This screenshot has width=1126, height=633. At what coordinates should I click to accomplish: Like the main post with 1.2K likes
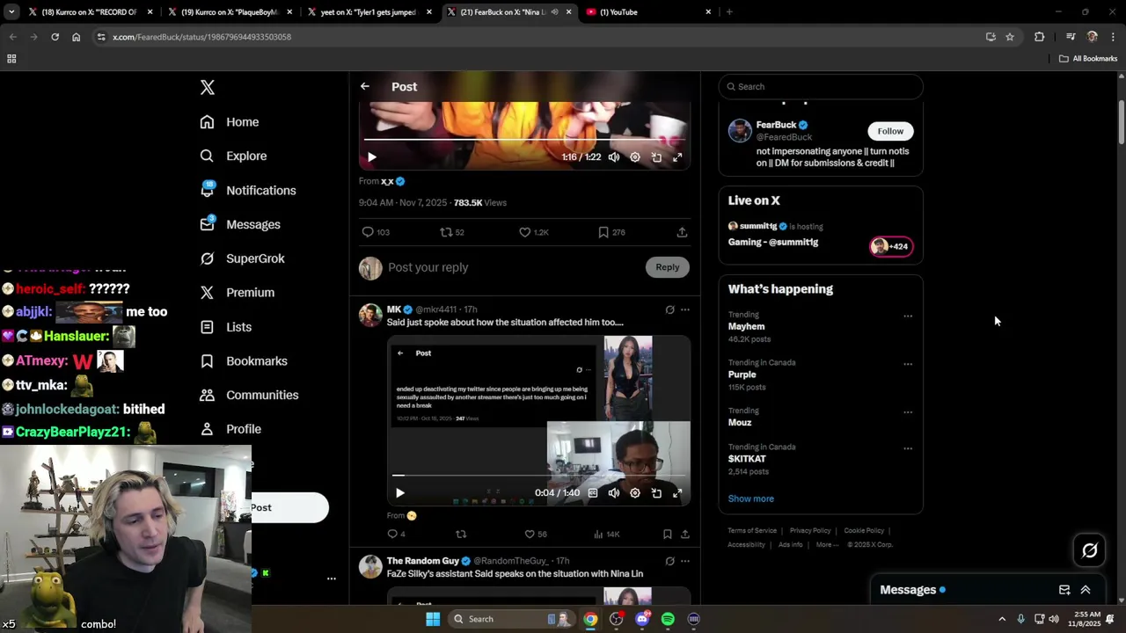pos(533,232)
